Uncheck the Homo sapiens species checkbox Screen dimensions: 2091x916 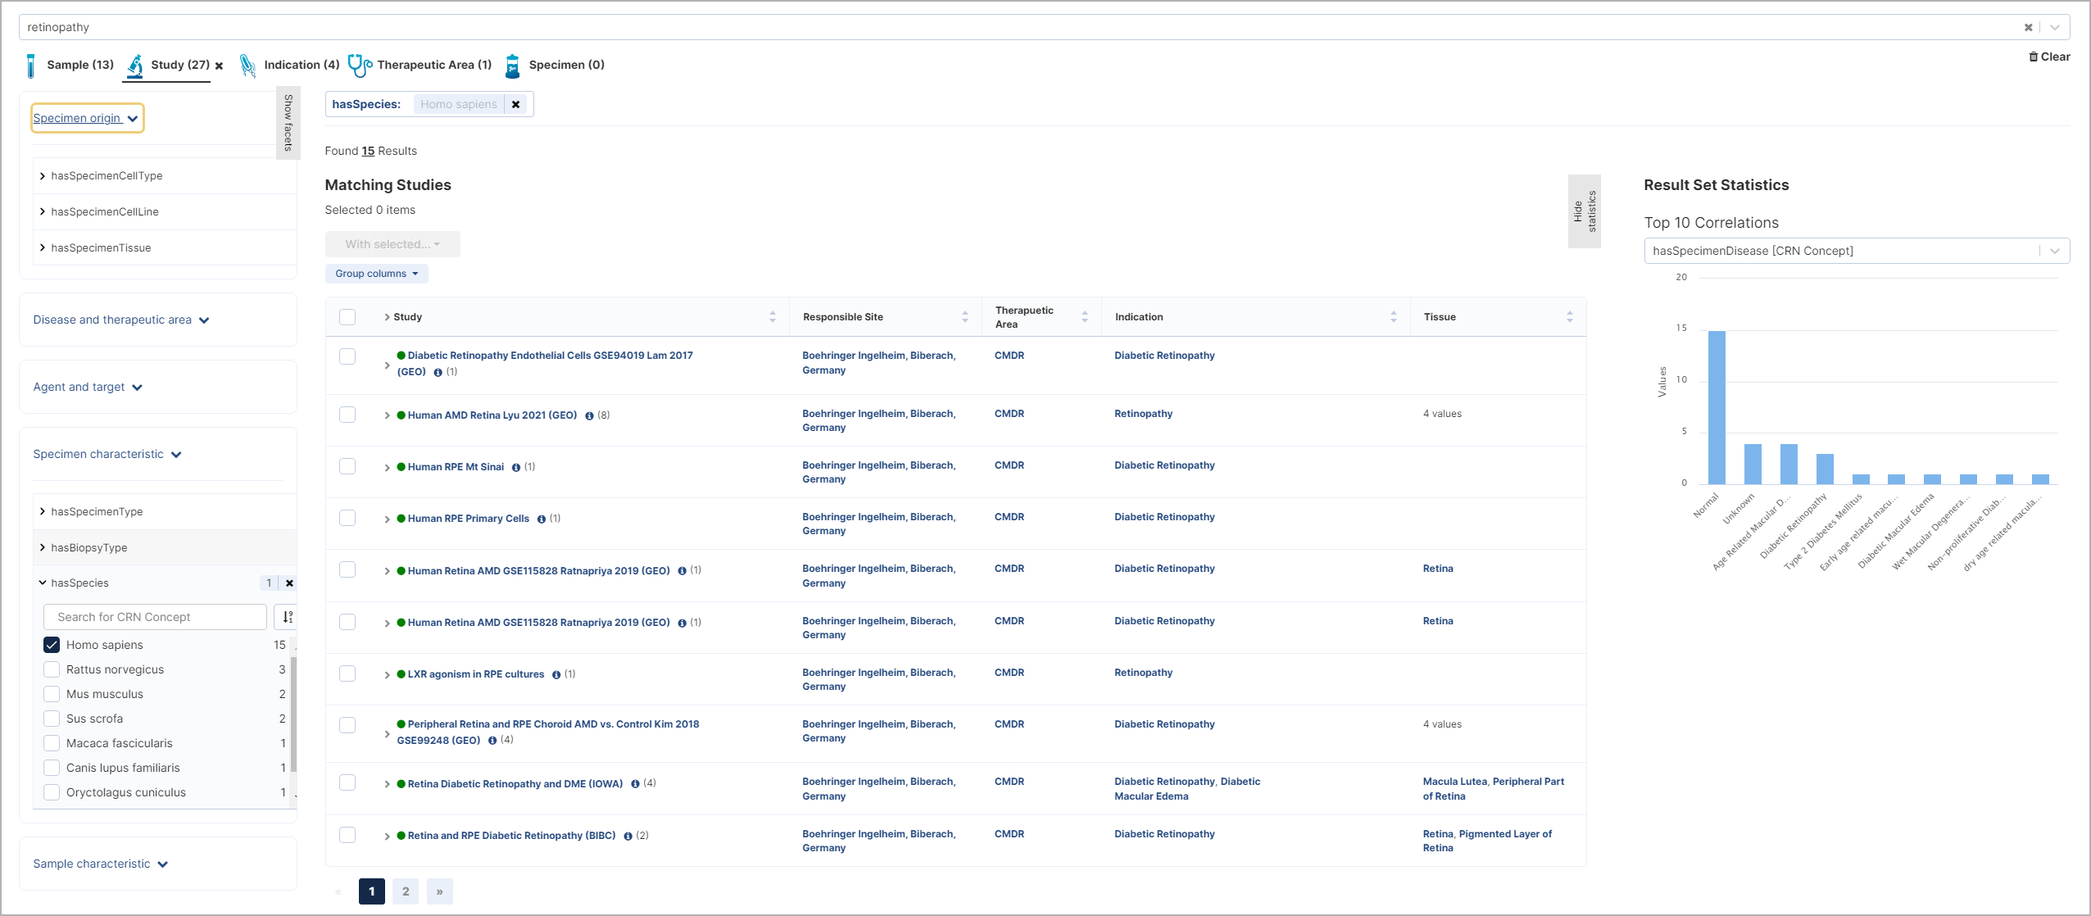coord(52,645)
